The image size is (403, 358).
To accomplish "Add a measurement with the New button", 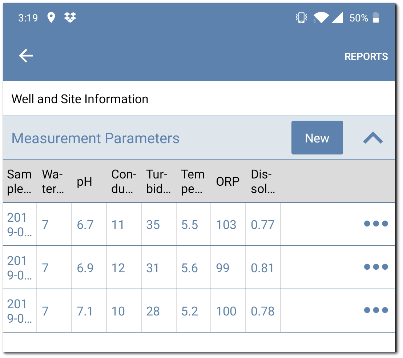I will [317, 138].
